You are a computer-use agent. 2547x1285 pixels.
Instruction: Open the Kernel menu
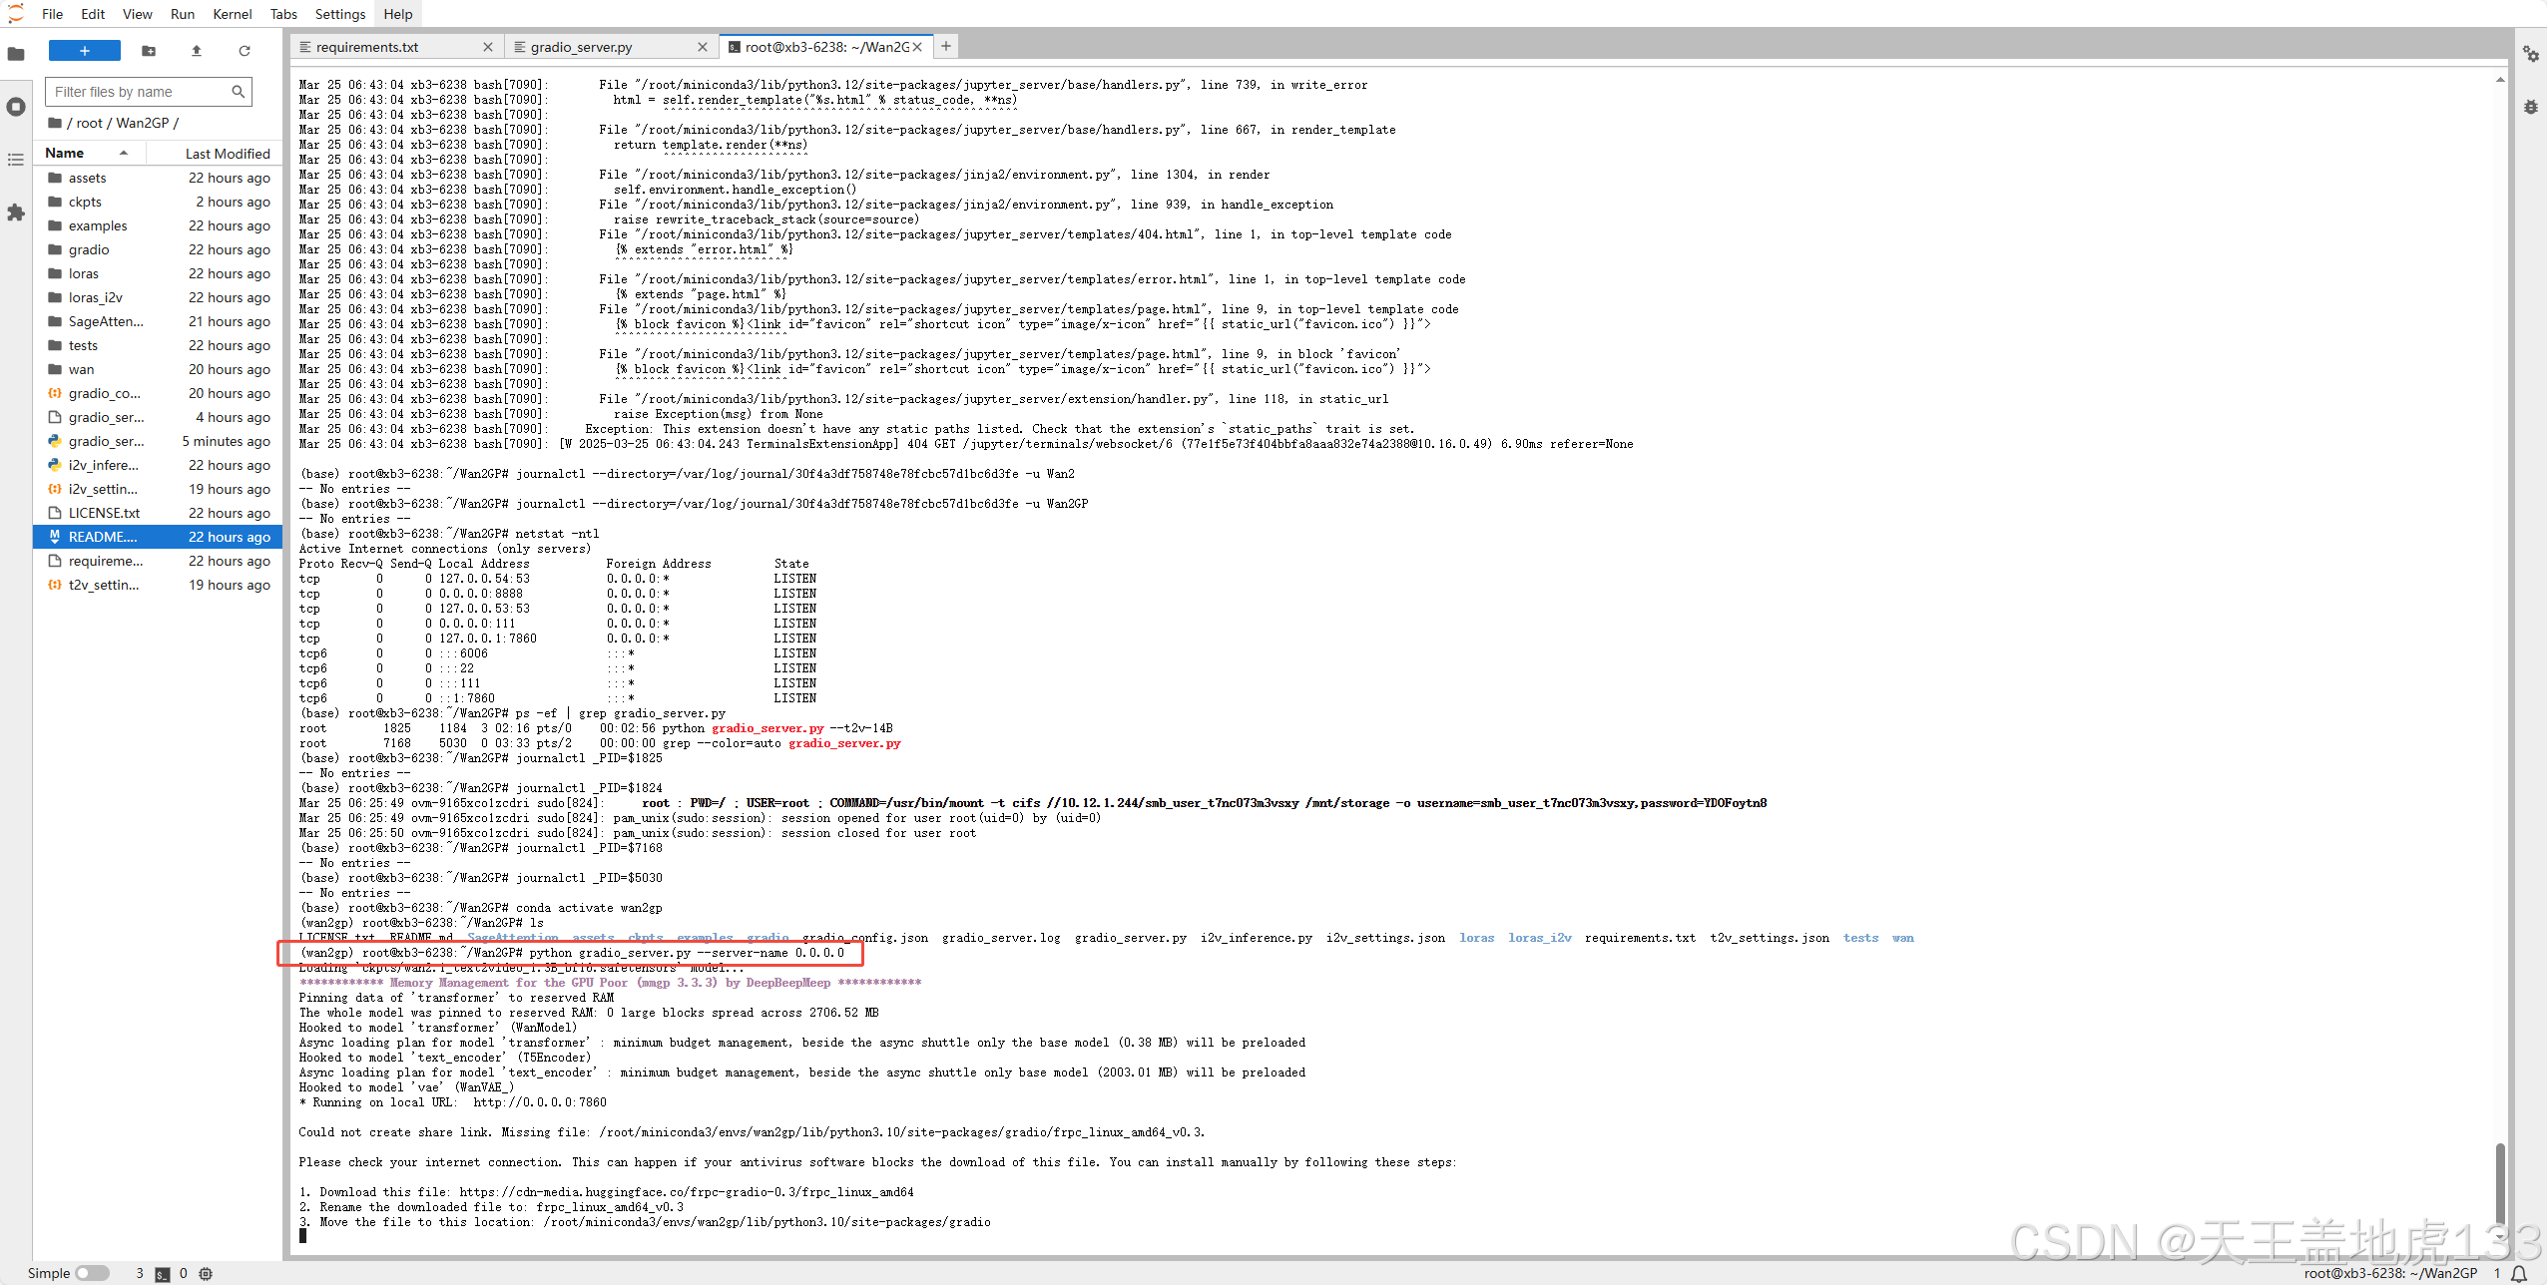(x=232, y=14)
